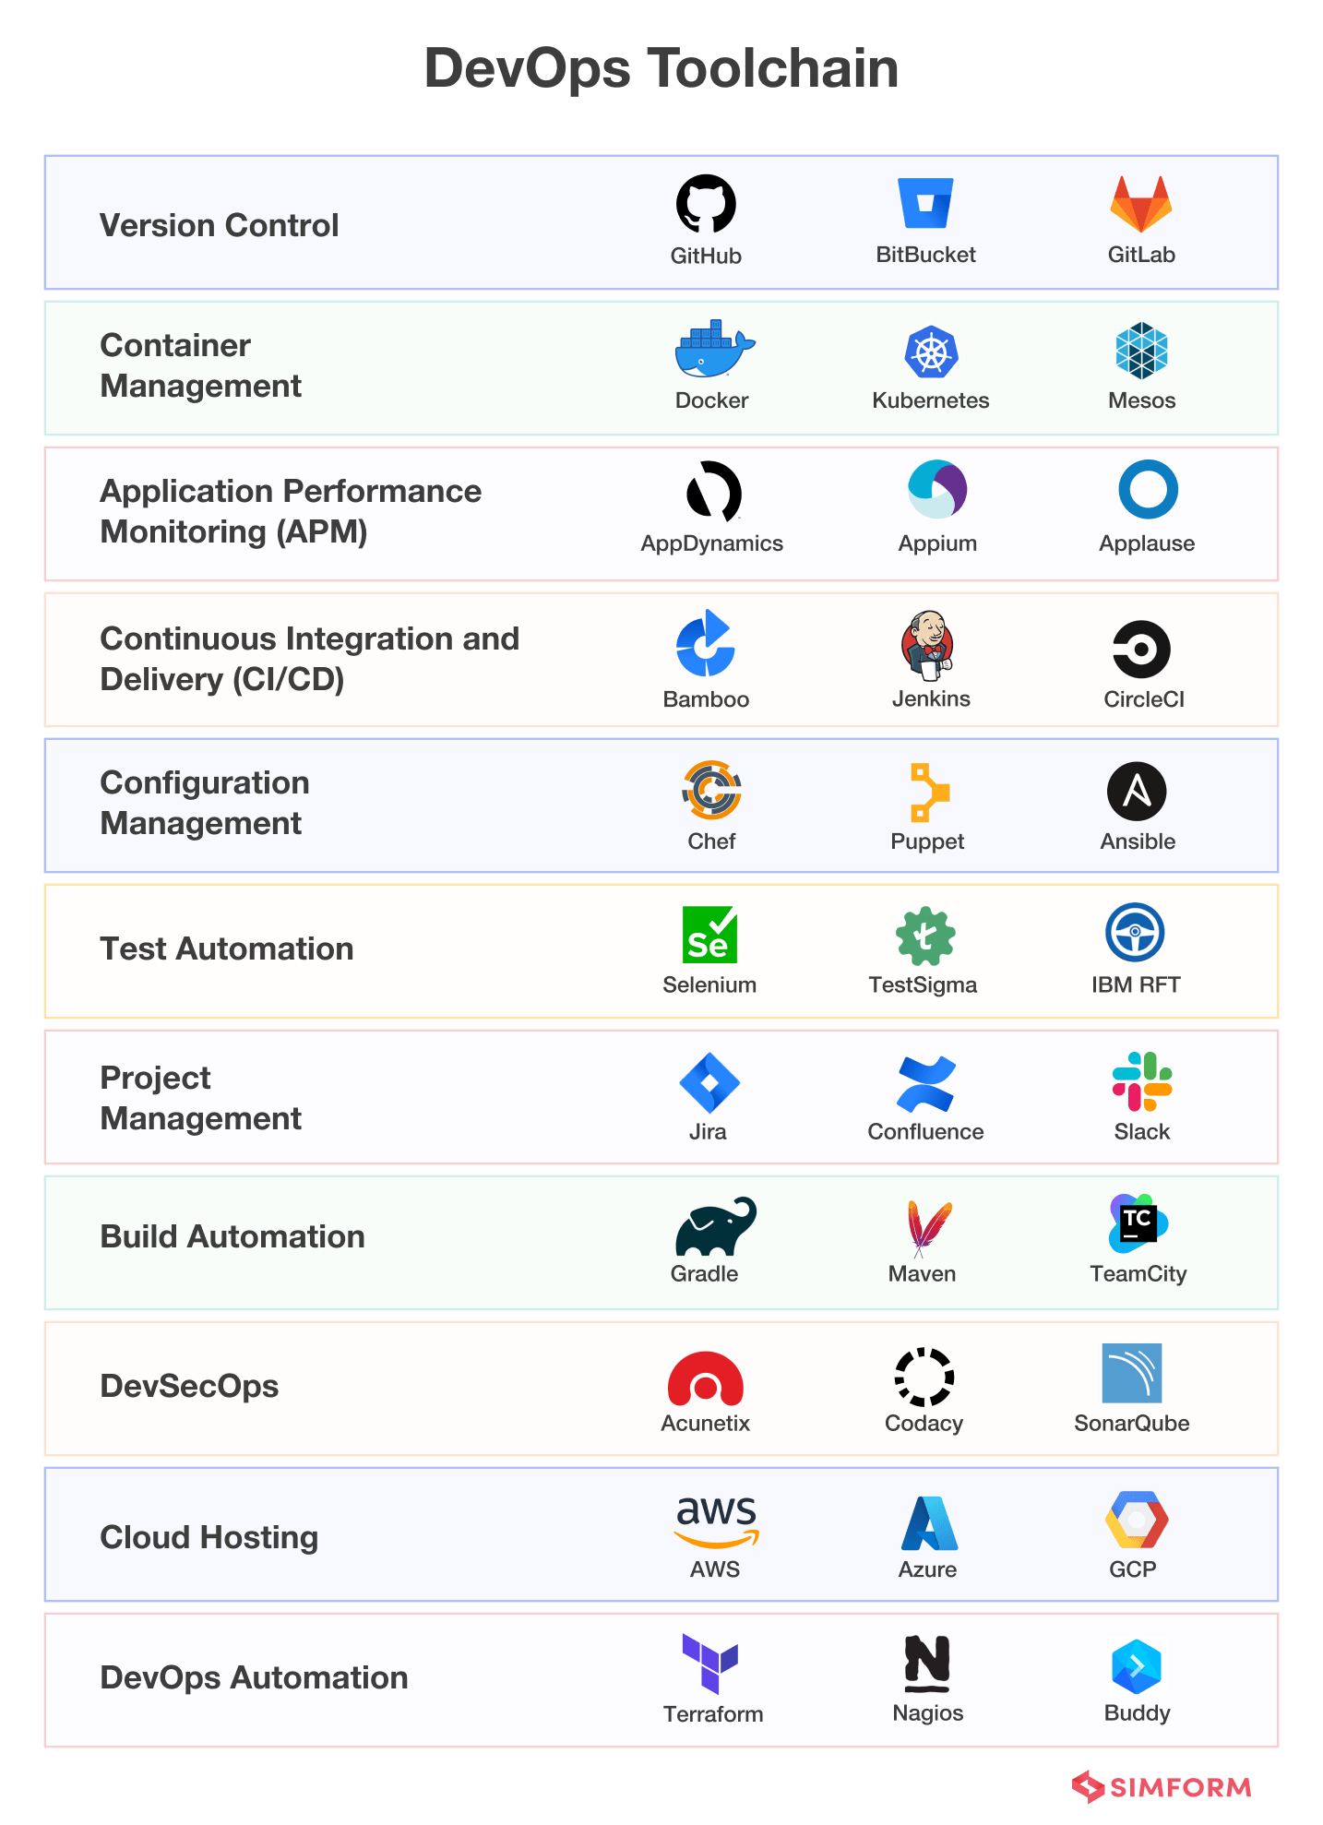
Task: Click the Acunetix text label
Action: (706, 1423)
